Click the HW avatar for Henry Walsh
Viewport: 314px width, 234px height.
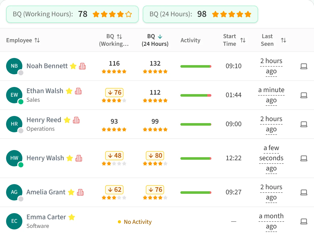pos(14,158)
